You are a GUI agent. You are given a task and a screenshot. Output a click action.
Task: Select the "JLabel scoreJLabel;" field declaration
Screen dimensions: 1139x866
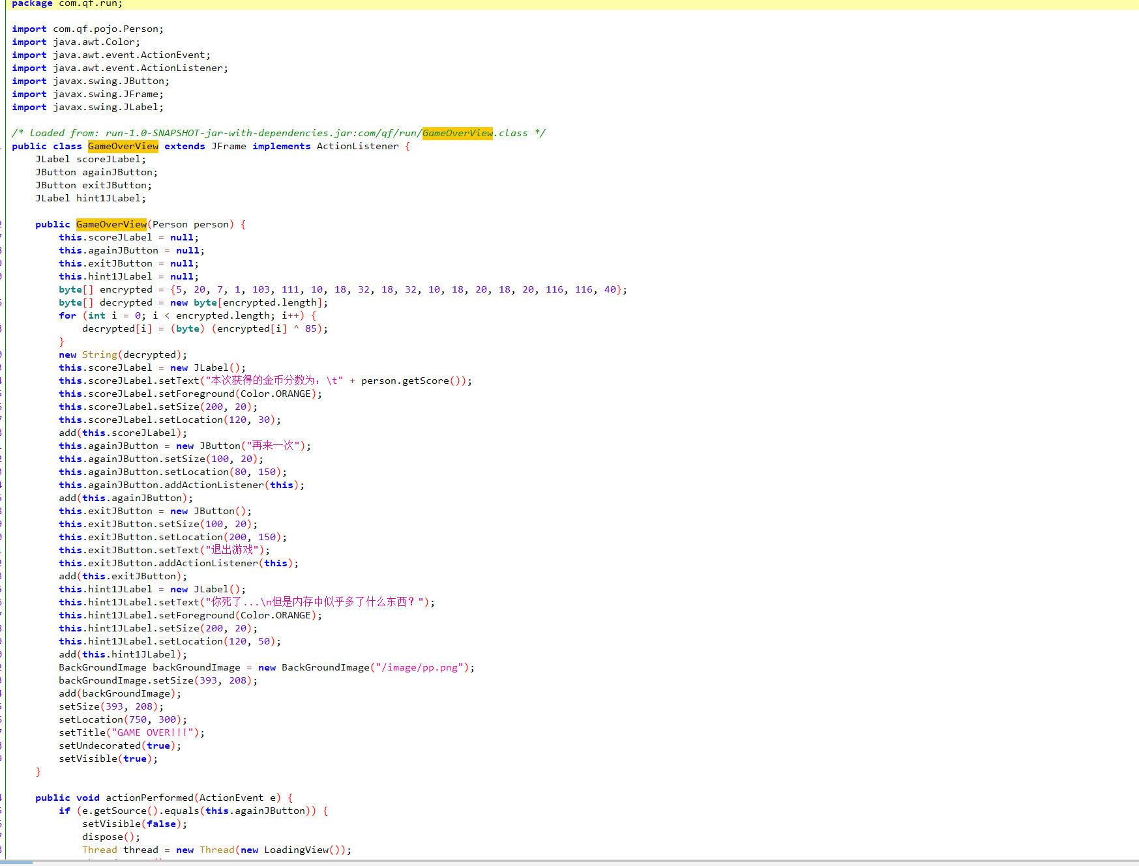pyautogui.click(x=91, y=159)
